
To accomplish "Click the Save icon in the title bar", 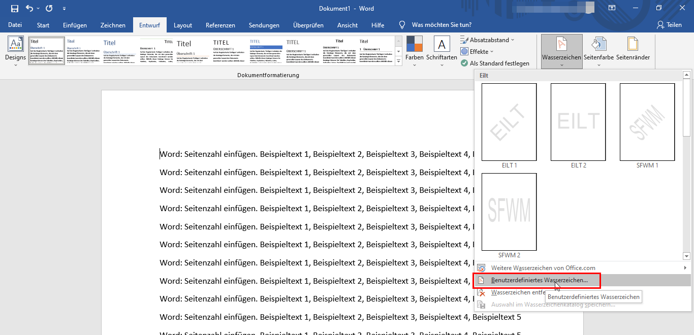I will 14,9.
